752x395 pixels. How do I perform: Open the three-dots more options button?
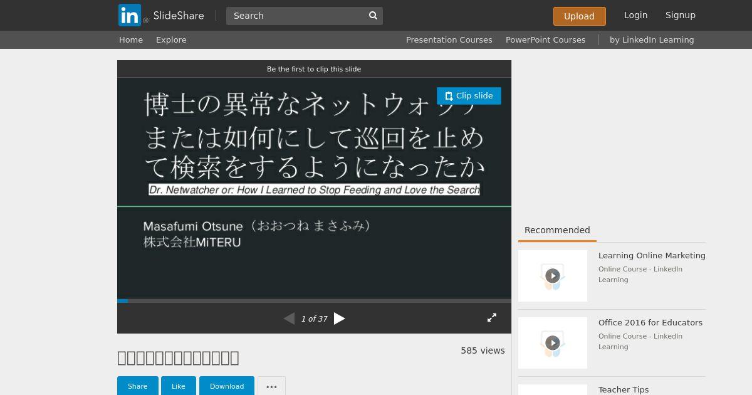(x=271, y=386)
